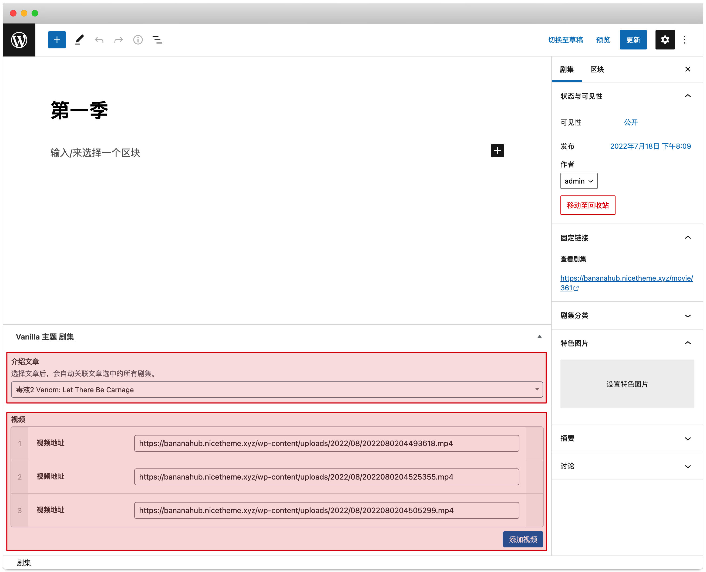Expand the 摘要 panel

627,438
